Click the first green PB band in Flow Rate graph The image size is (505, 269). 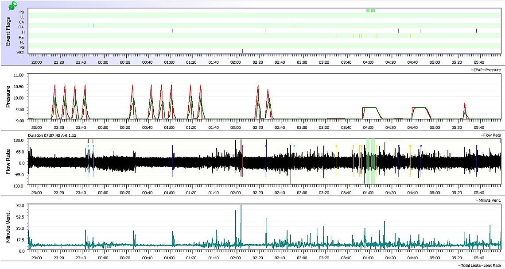pos(368,161)
